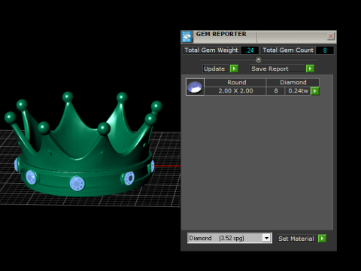Click green arrow next to Save Report
Viewport: 361px width, 271px height.
click(x=310, y=69)
